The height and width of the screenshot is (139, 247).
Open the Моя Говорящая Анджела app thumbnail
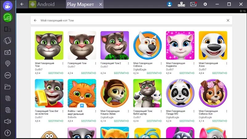click(180, 45)
